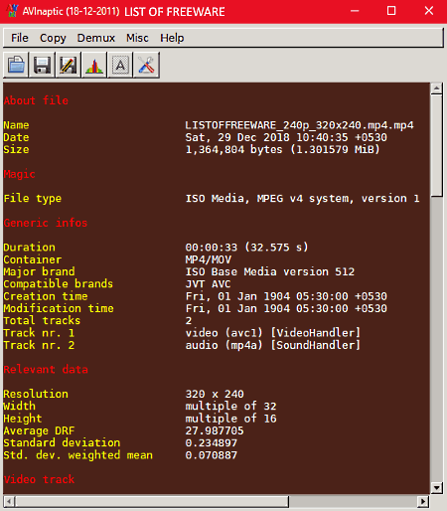Minimize the AVInaptic window
Viewport: 447px width, 511px height.
(x=355, y=11)
